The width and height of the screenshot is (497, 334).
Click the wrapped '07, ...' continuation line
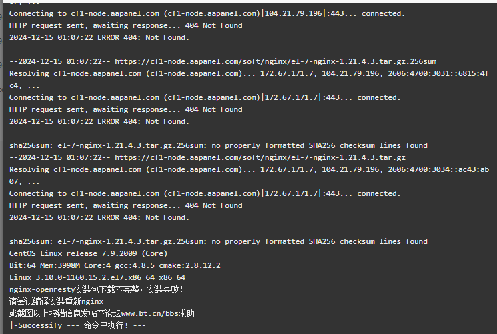click(25, 181)
